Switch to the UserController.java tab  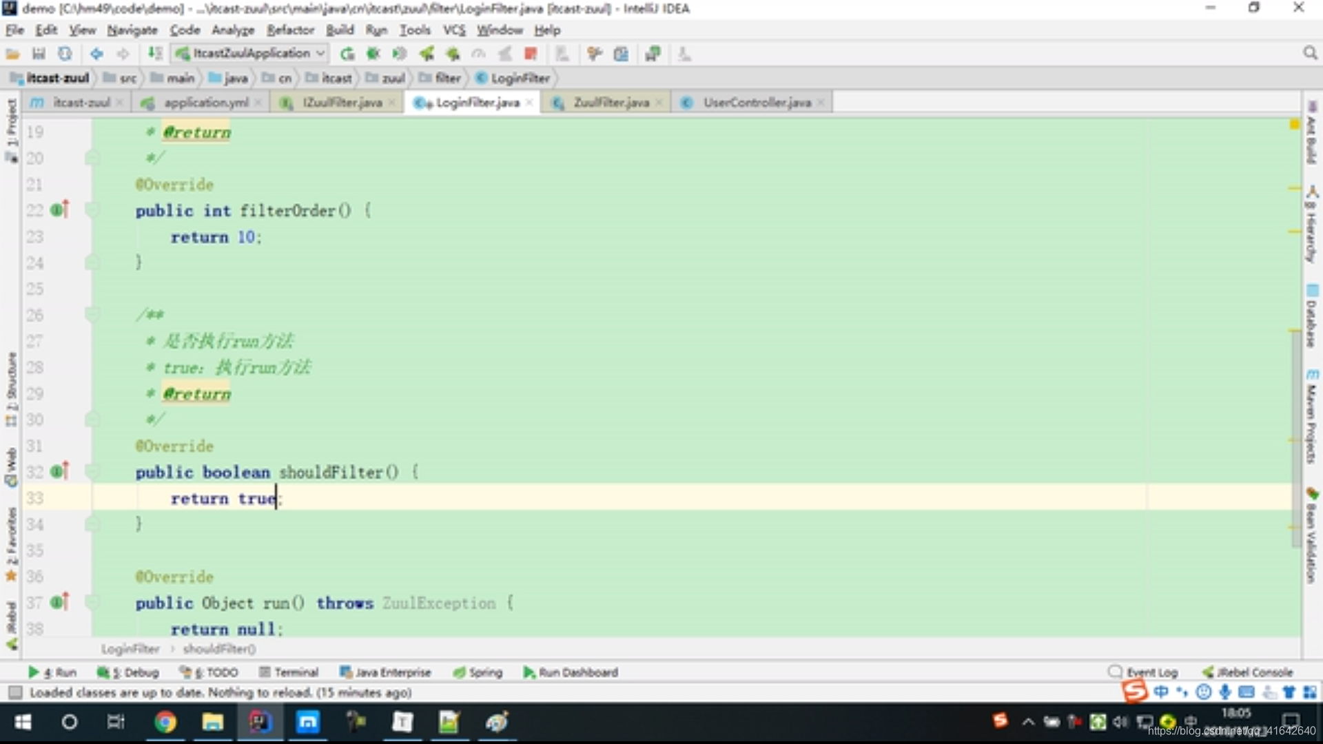coord(752,103)
